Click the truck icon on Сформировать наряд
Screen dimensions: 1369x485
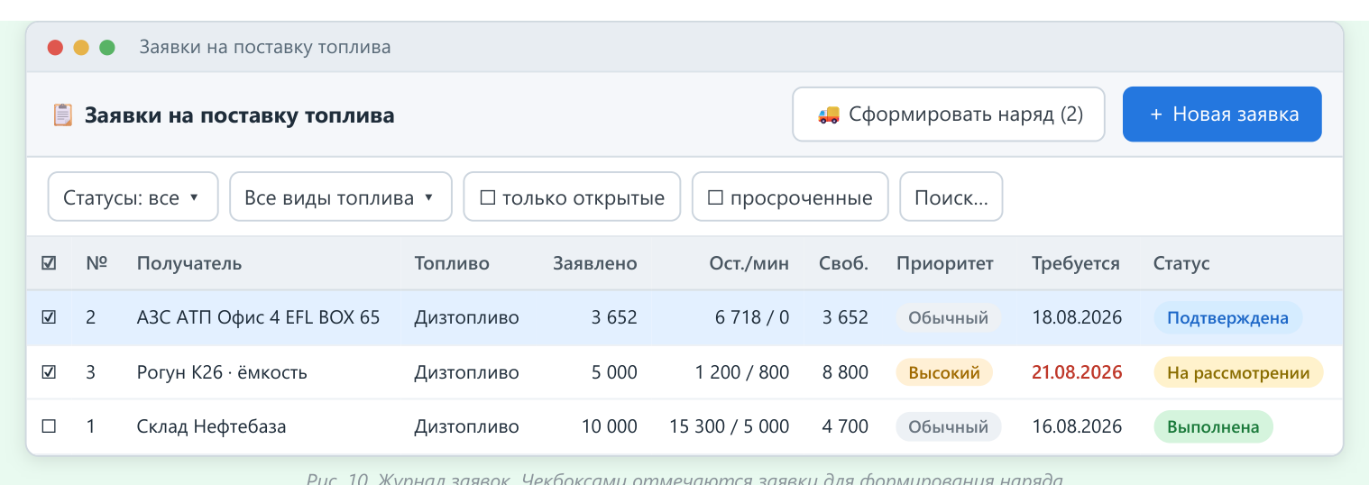tap(828, 114)
